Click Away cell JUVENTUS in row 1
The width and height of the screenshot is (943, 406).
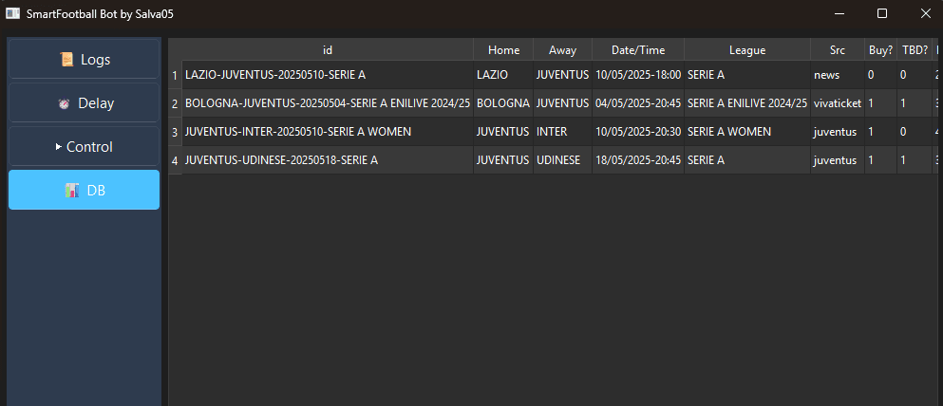562,75
